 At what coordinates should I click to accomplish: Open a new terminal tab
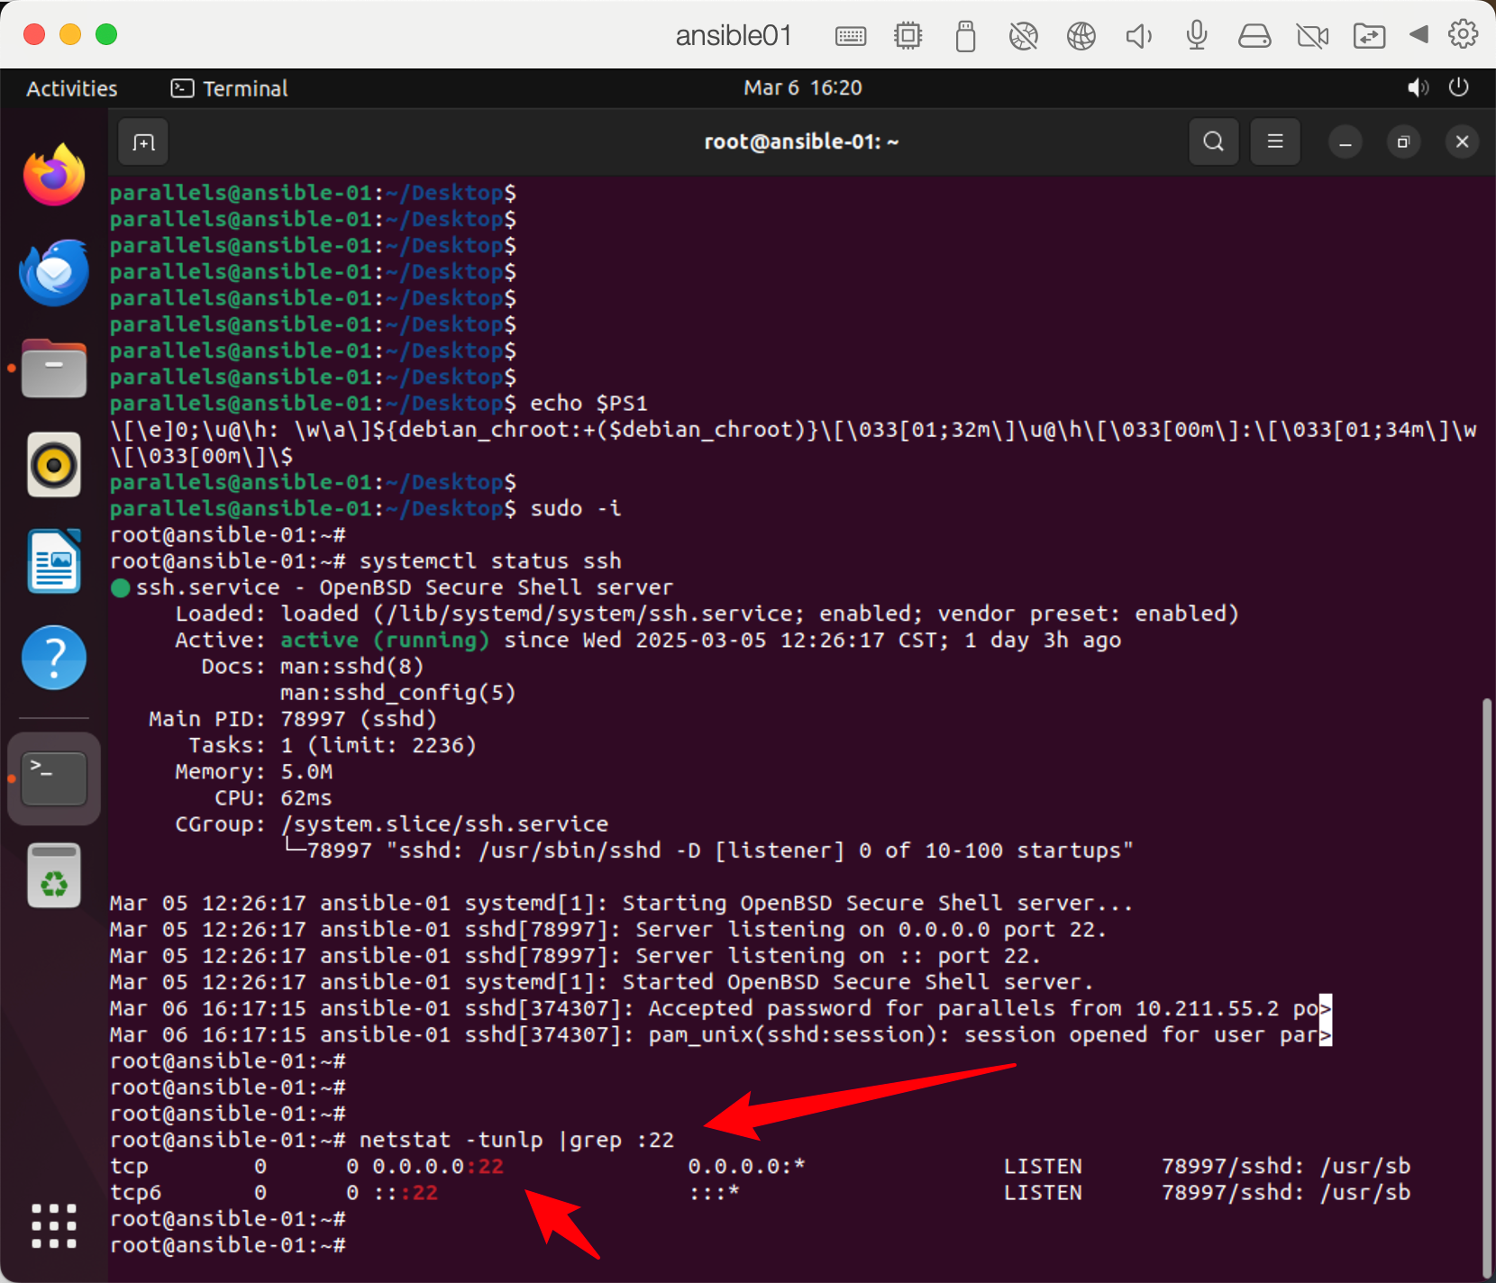(143, 142)
